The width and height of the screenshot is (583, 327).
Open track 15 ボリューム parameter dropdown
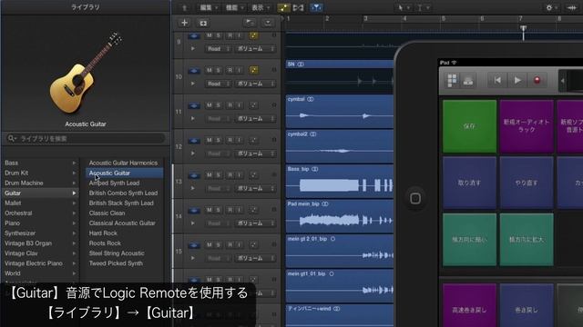255,258
